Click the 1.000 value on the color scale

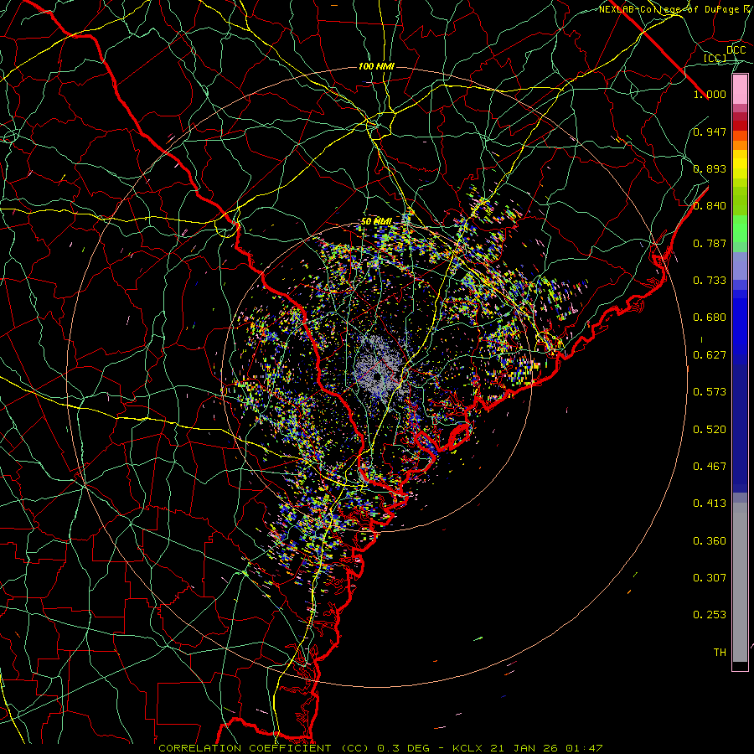pyautogui.click(x=710, y=94)
